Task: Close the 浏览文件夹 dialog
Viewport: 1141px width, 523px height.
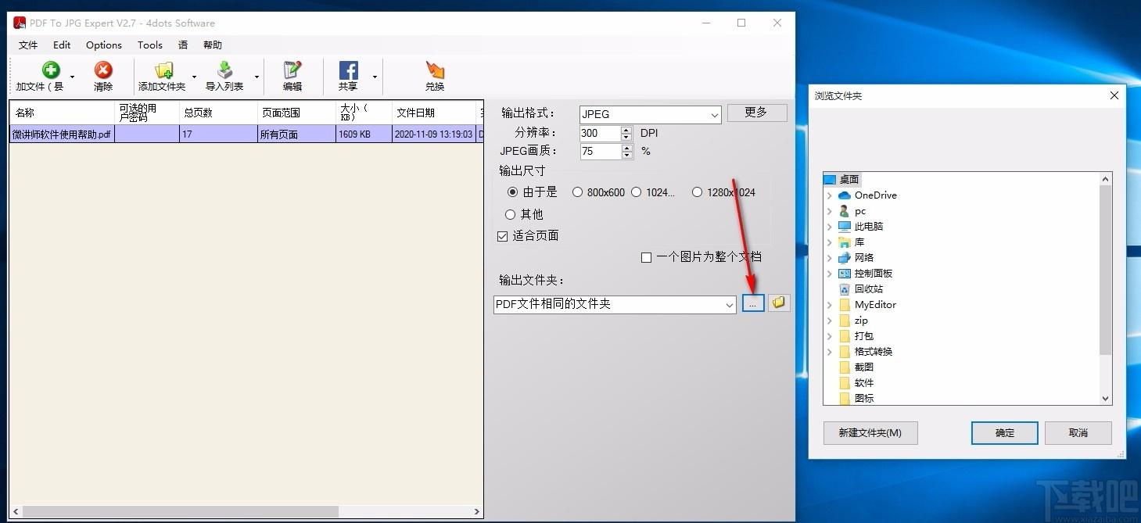Action: [1114, 95]
